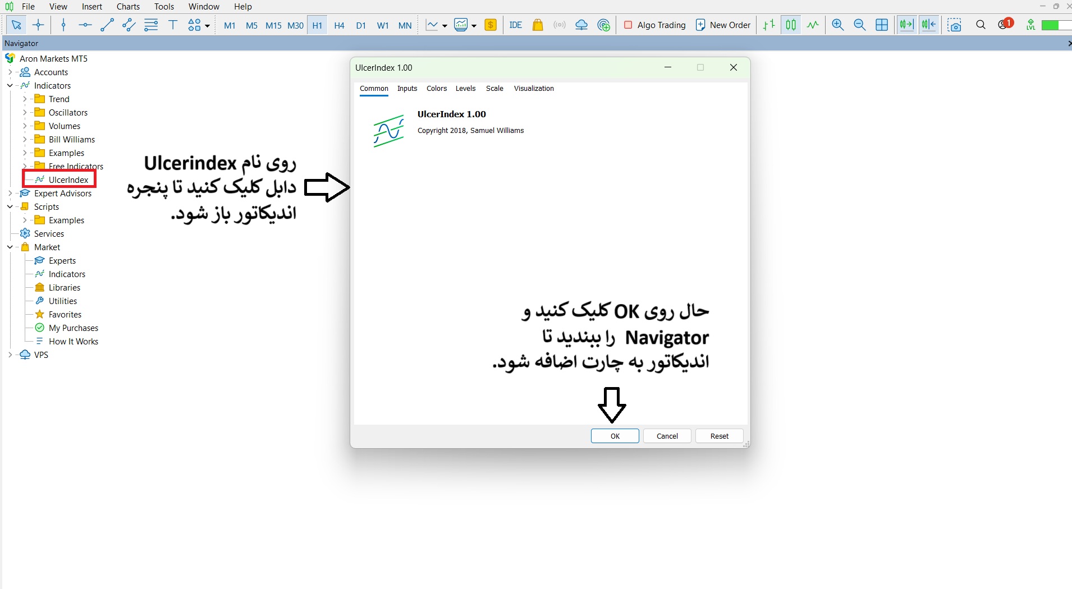Switch chart to M15 timeframe

[273, 25]
